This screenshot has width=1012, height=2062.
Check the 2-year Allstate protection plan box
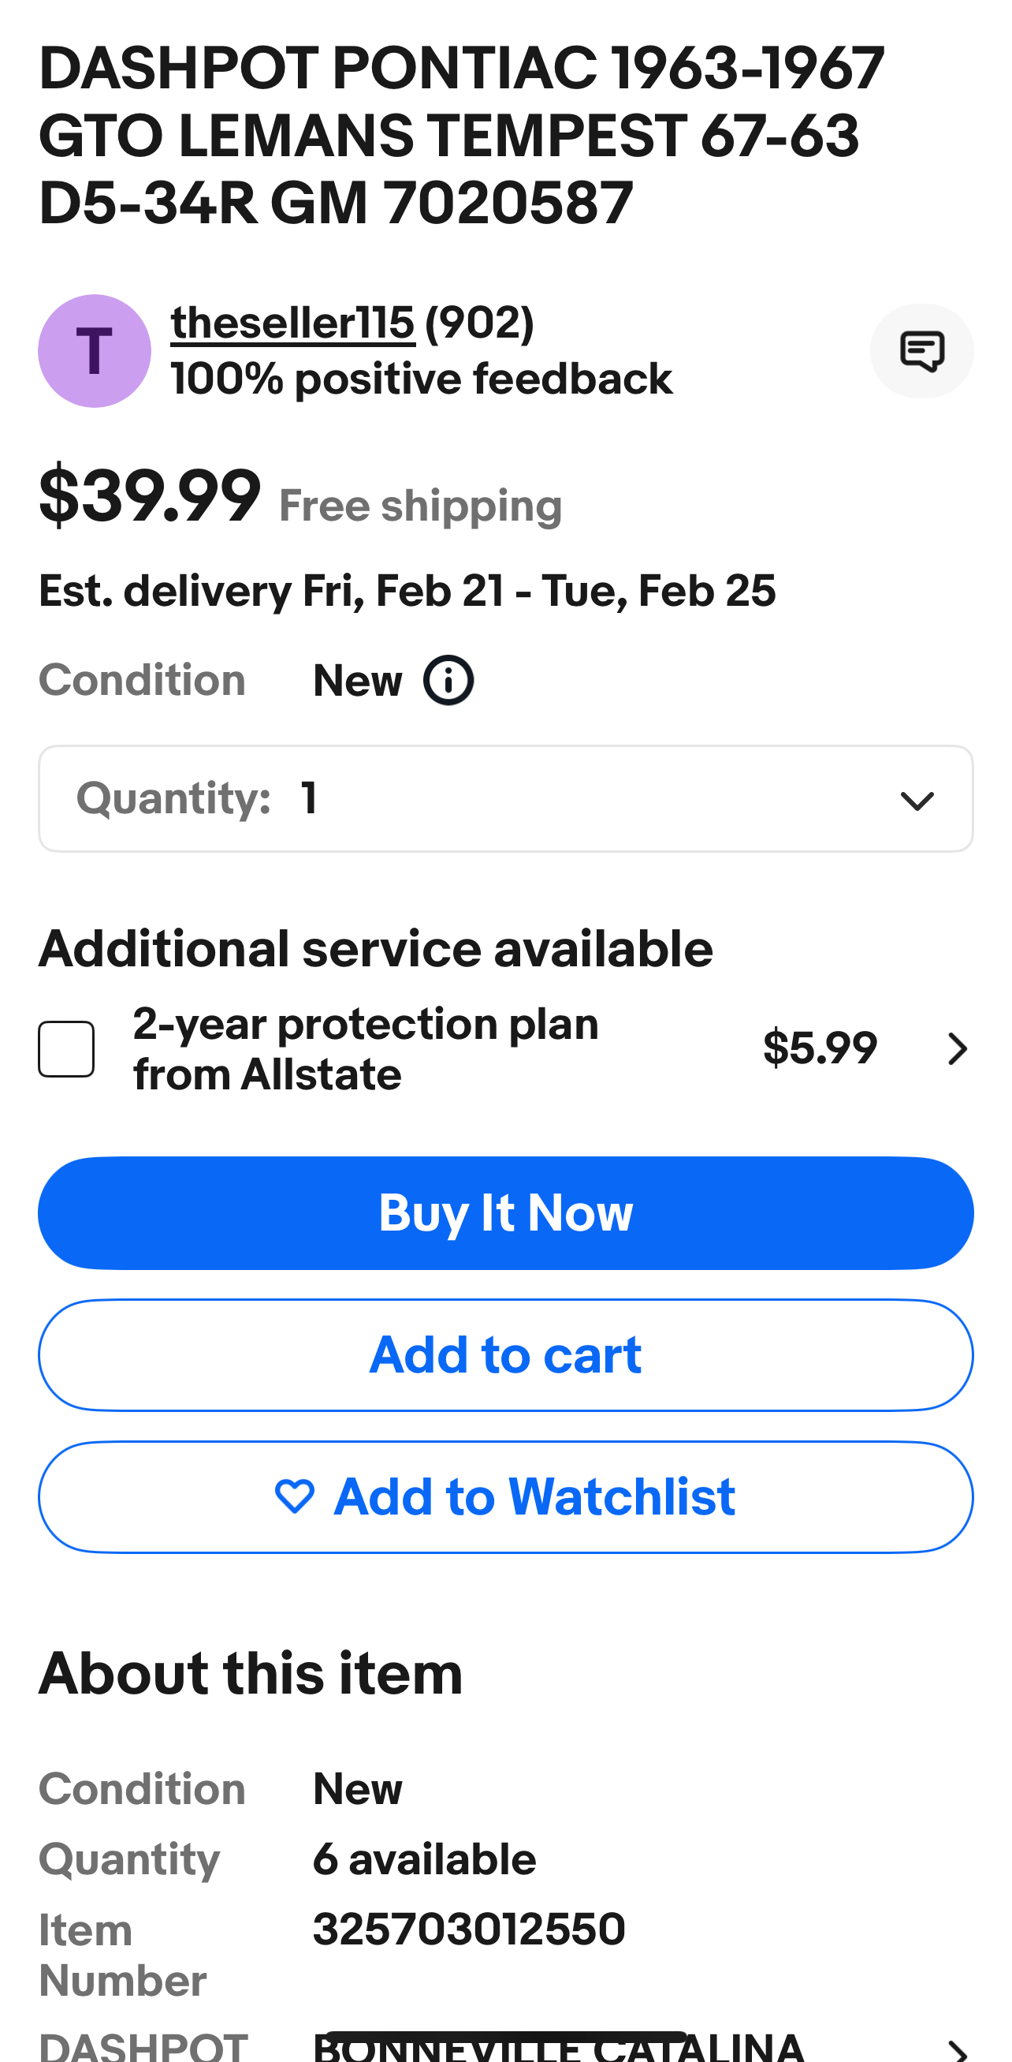click(x=66, y=1048)
